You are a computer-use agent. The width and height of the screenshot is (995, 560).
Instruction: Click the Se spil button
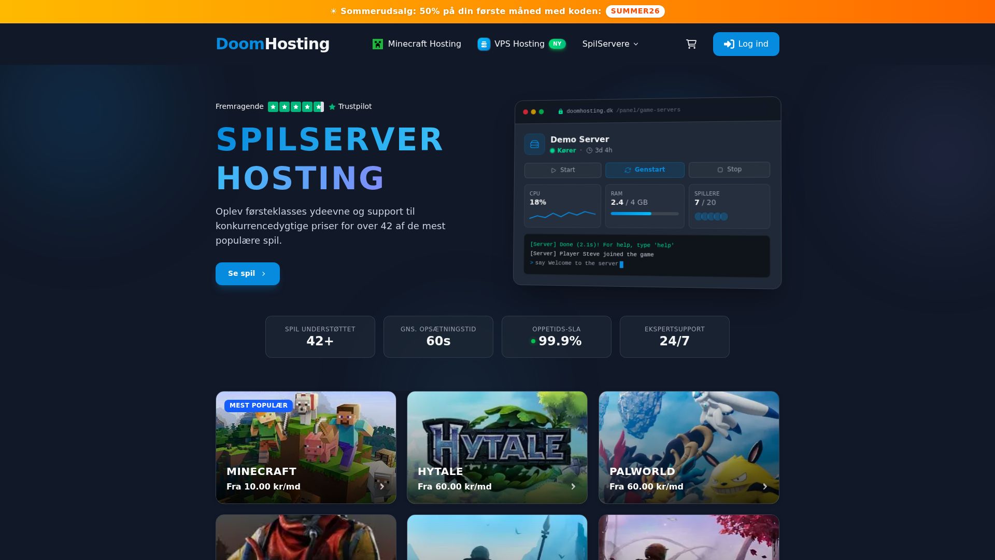click(x=248, y=274)
